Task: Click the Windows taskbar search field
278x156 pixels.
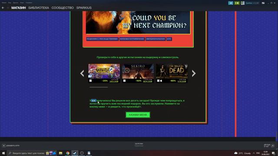Action: pos(32,153)
